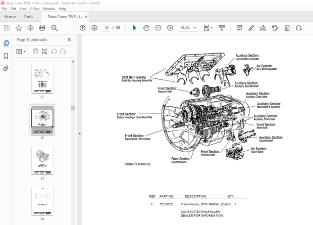Click 'Air System: Slave Valve' label
313x225 pixels.
[258, 150]
